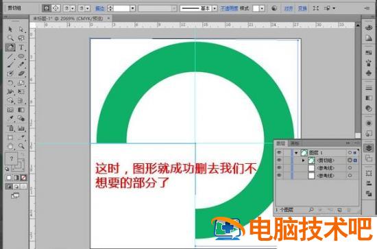Select the Blend tool
Screen dimensions: 377x249
coord(21,119)
